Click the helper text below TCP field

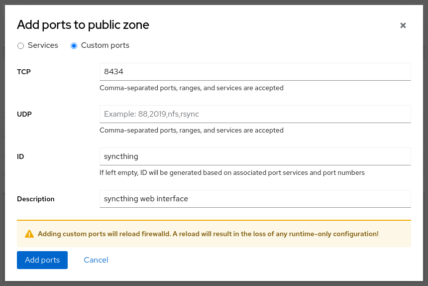[x=192, y=88]
